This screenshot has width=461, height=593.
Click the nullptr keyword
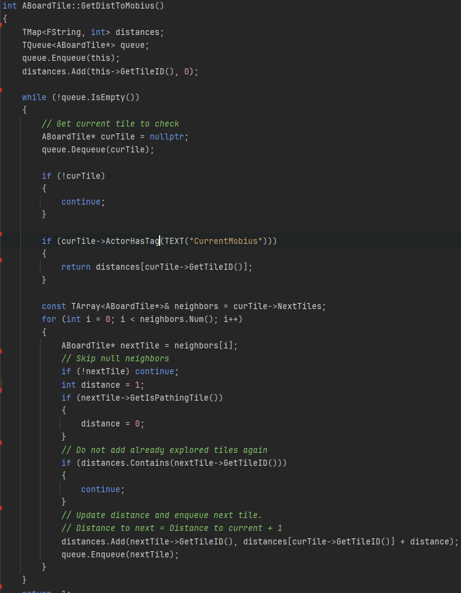click(166, 137)
